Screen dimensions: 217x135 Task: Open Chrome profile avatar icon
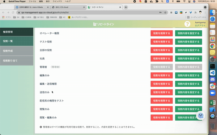click(x=200, y=13)
